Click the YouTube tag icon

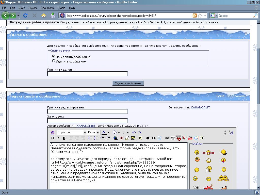(190, 138)
